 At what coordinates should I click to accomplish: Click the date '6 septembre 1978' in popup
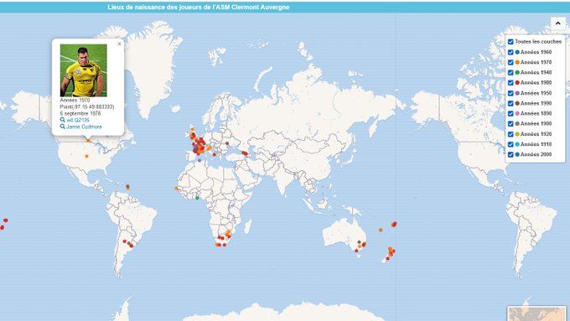(80, 113)
